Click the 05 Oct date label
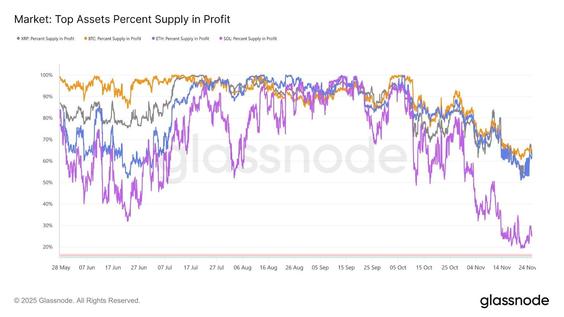The width and height of the screenshot is (564, 317). pyautogui.click(x=398, y=268)
